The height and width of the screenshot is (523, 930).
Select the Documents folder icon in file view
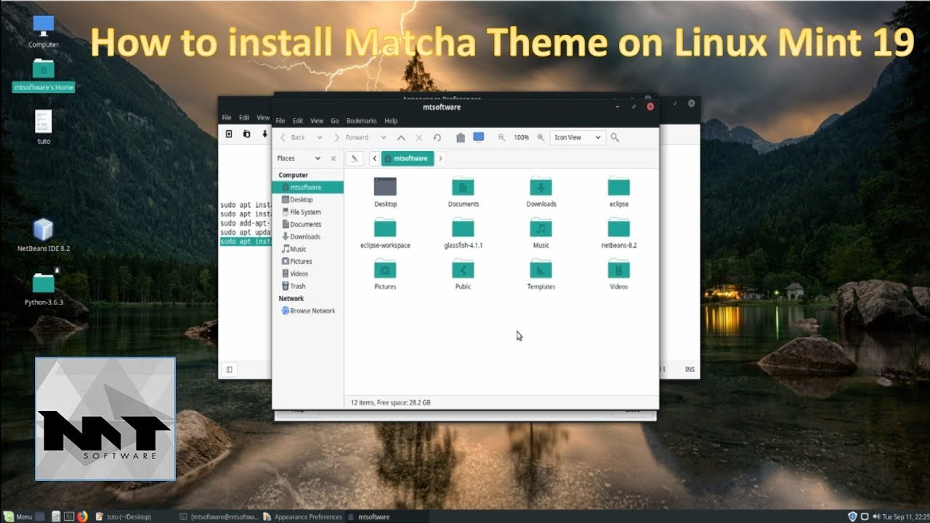(x=463, y=186)
